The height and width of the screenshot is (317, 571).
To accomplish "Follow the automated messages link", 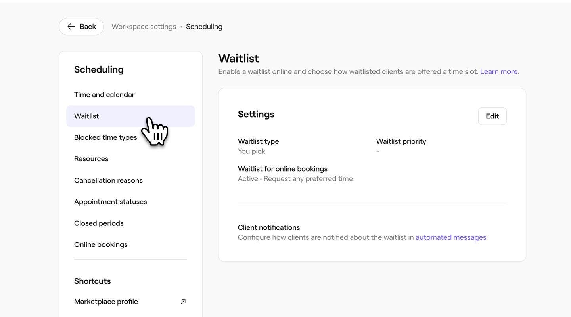I will pyautogui.click(x=451, y=237).
